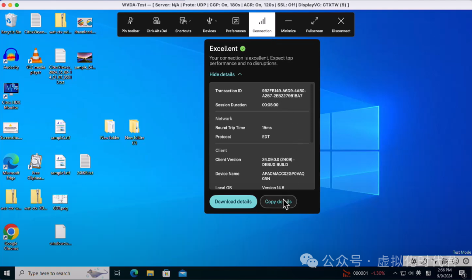The image size is (472, 280).
Task: Select the windowcw... file icon
Action: tap(60, 235)
